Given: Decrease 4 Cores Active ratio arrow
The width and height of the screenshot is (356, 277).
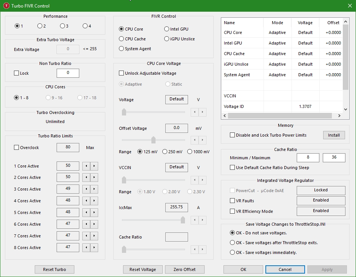Looking at the screenshot, I should [86, 201].
